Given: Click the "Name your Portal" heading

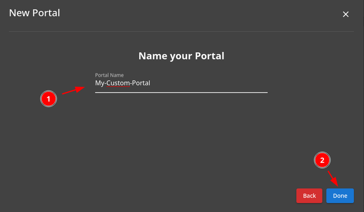Looking at the screenshot, I should click(x=181, y=56).
